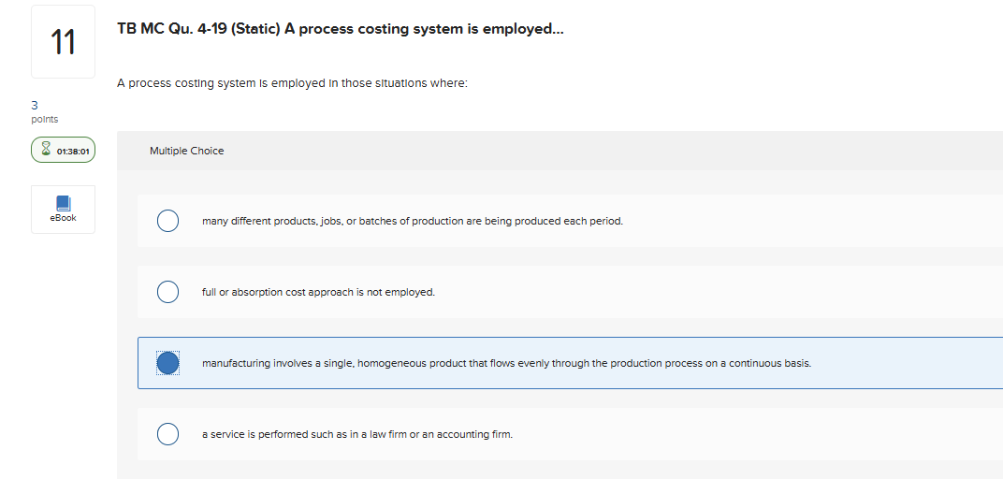Click the answer text 'full or absorption cost approach is not employed'

click(318, 292)
